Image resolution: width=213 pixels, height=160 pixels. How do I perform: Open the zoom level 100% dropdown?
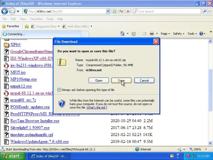[x=206, y=149]
